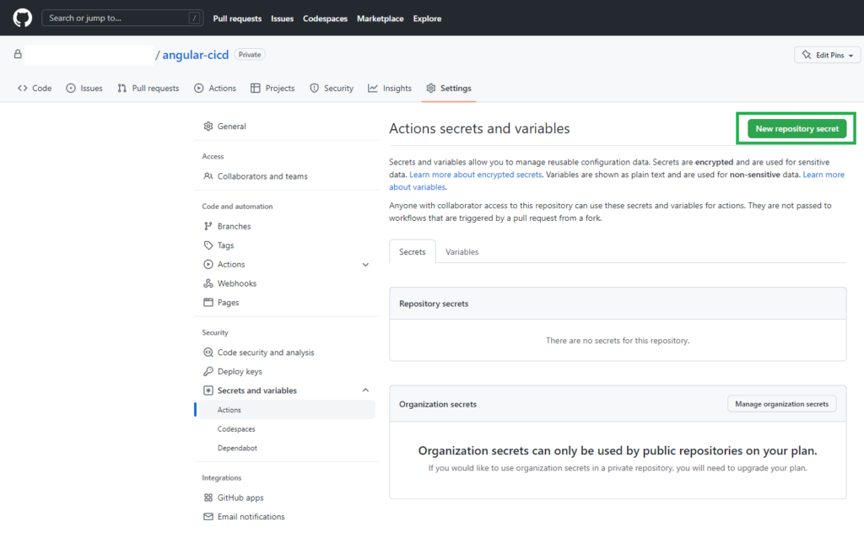
Task: Click the sidebar Actions play-circle icon
Action: [208, 264]
